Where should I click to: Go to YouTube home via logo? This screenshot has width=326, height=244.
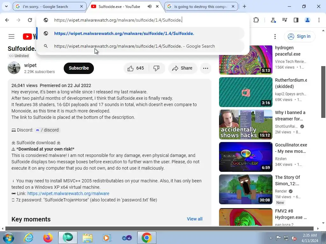click(30, 37)
